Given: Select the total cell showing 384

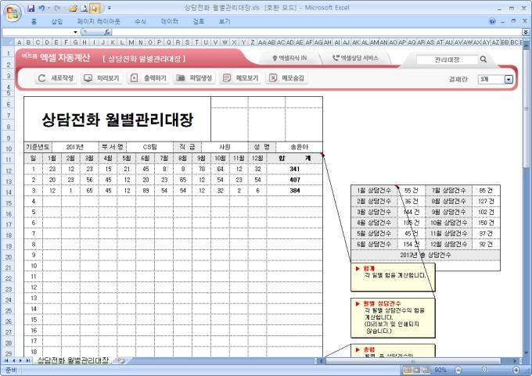Looking at the screenshot, I should pos(294,191).
